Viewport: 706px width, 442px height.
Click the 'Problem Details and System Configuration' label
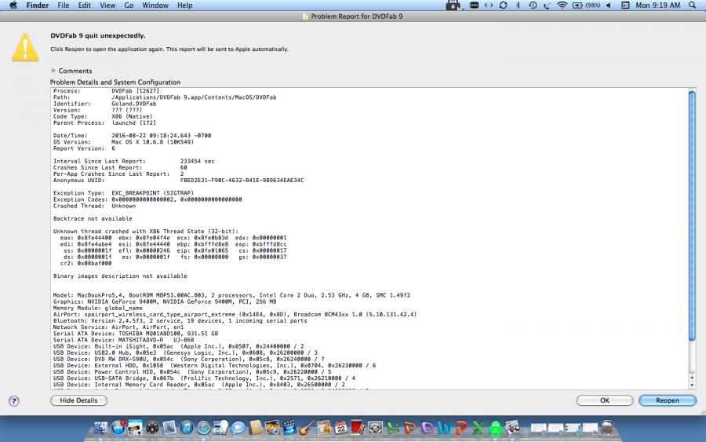click(x=115, y=82)
